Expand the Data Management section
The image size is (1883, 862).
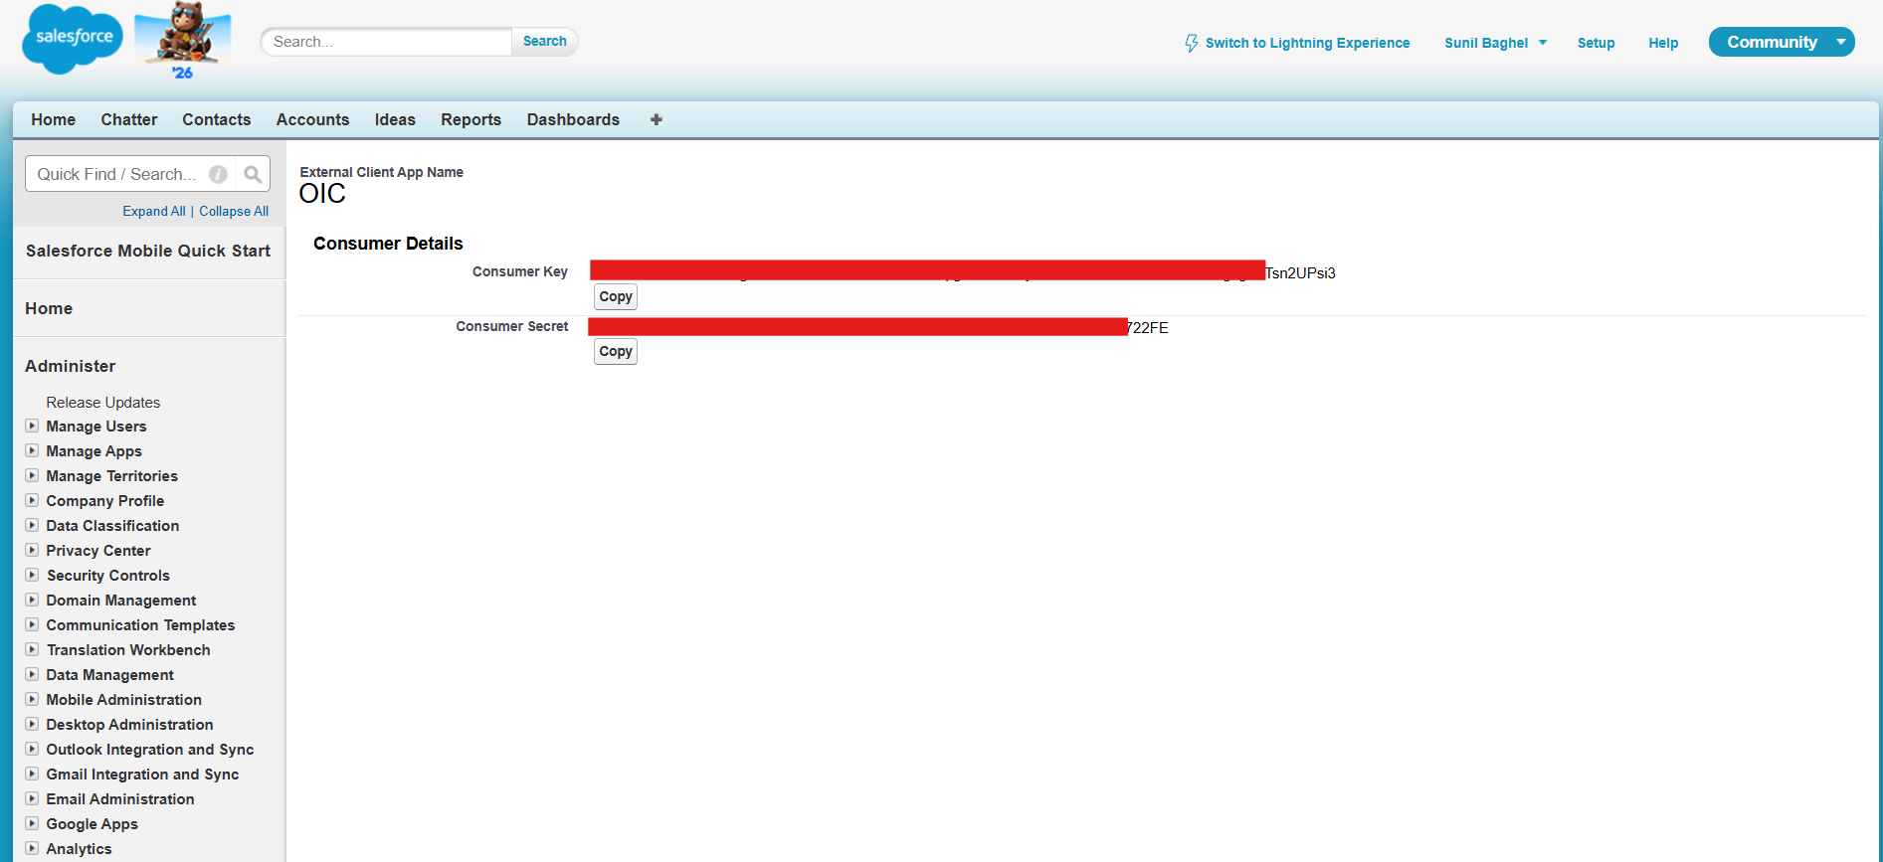point(32,674)
